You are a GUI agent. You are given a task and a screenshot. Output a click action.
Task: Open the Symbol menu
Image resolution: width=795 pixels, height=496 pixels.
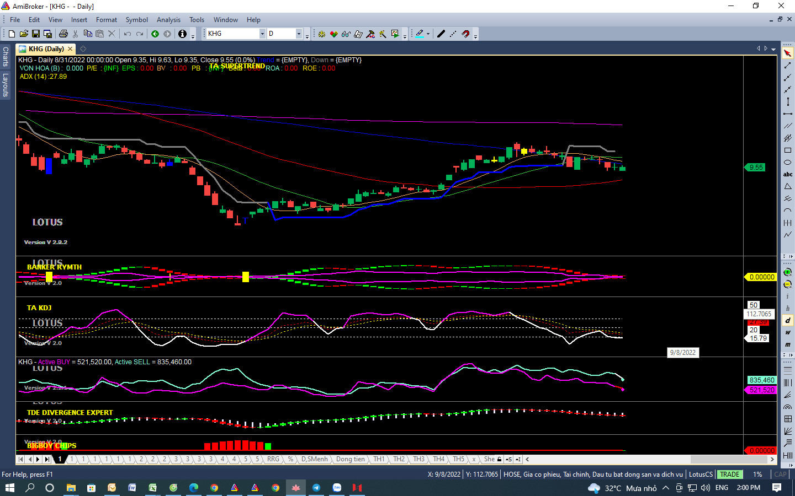pos(136,19)
